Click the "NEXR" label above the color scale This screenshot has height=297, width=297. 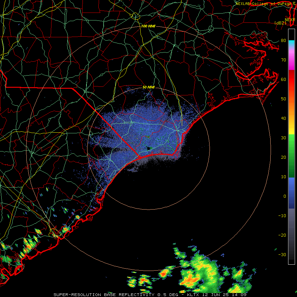point(290,19)
